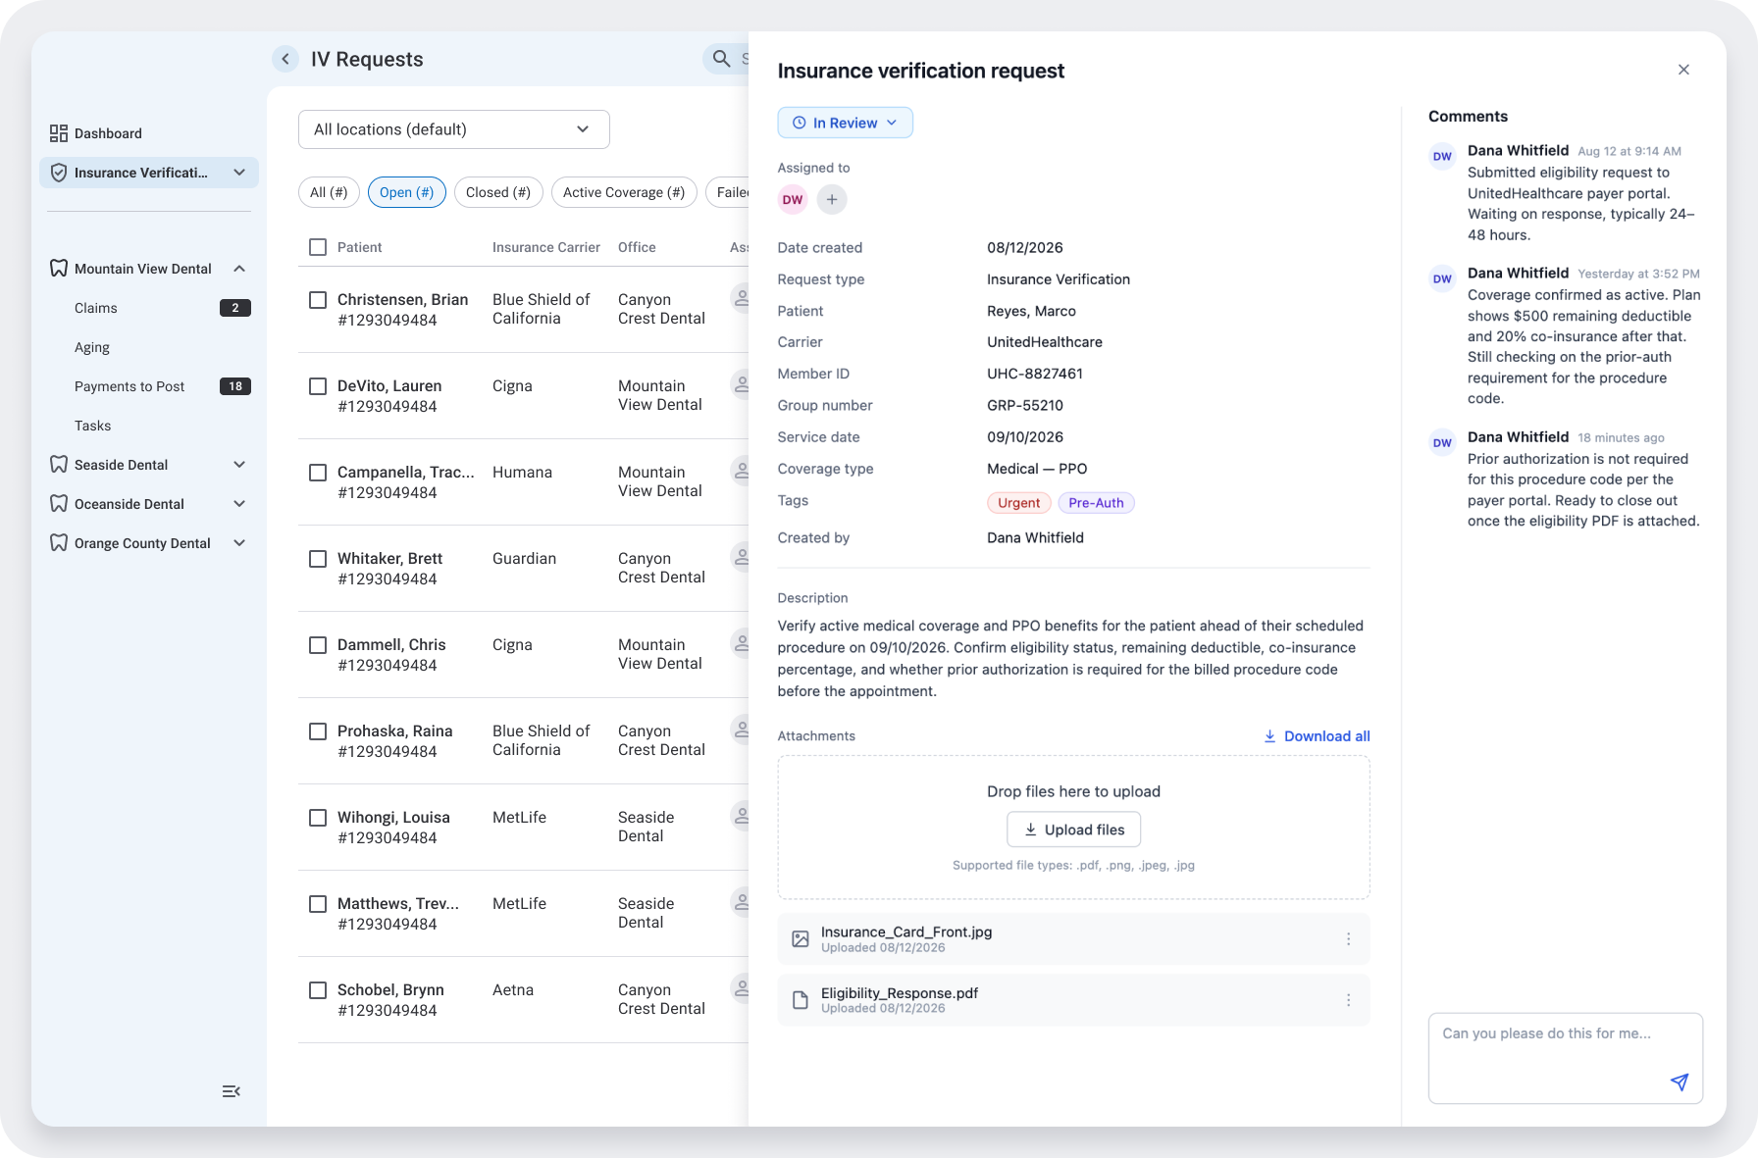The width and height of the screenshot is (1758, 1158).
Task: Switch to the Closed (#) filter tab
Action: [x=498, y=192]
